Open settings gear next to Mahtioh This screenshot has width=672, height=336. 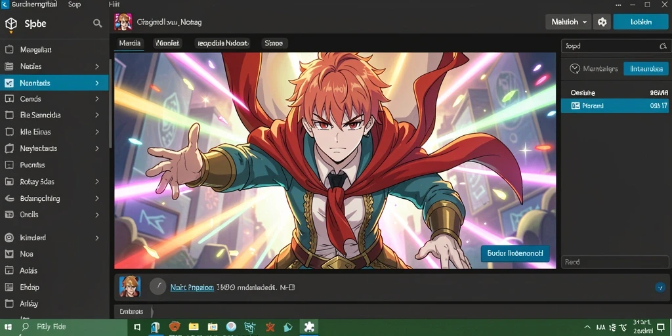[x=602, y=22]
